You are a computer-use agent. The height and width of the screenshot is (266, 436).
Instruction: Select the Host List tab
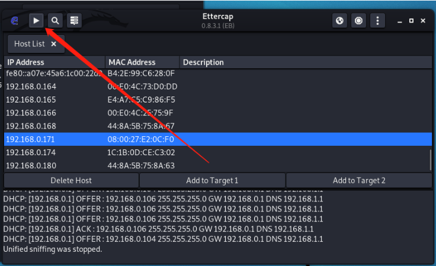click(x=30, y=44)
